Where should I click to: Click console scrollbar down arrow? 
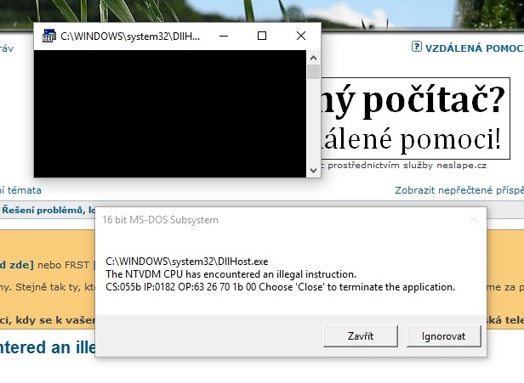(x=313, y=170)
